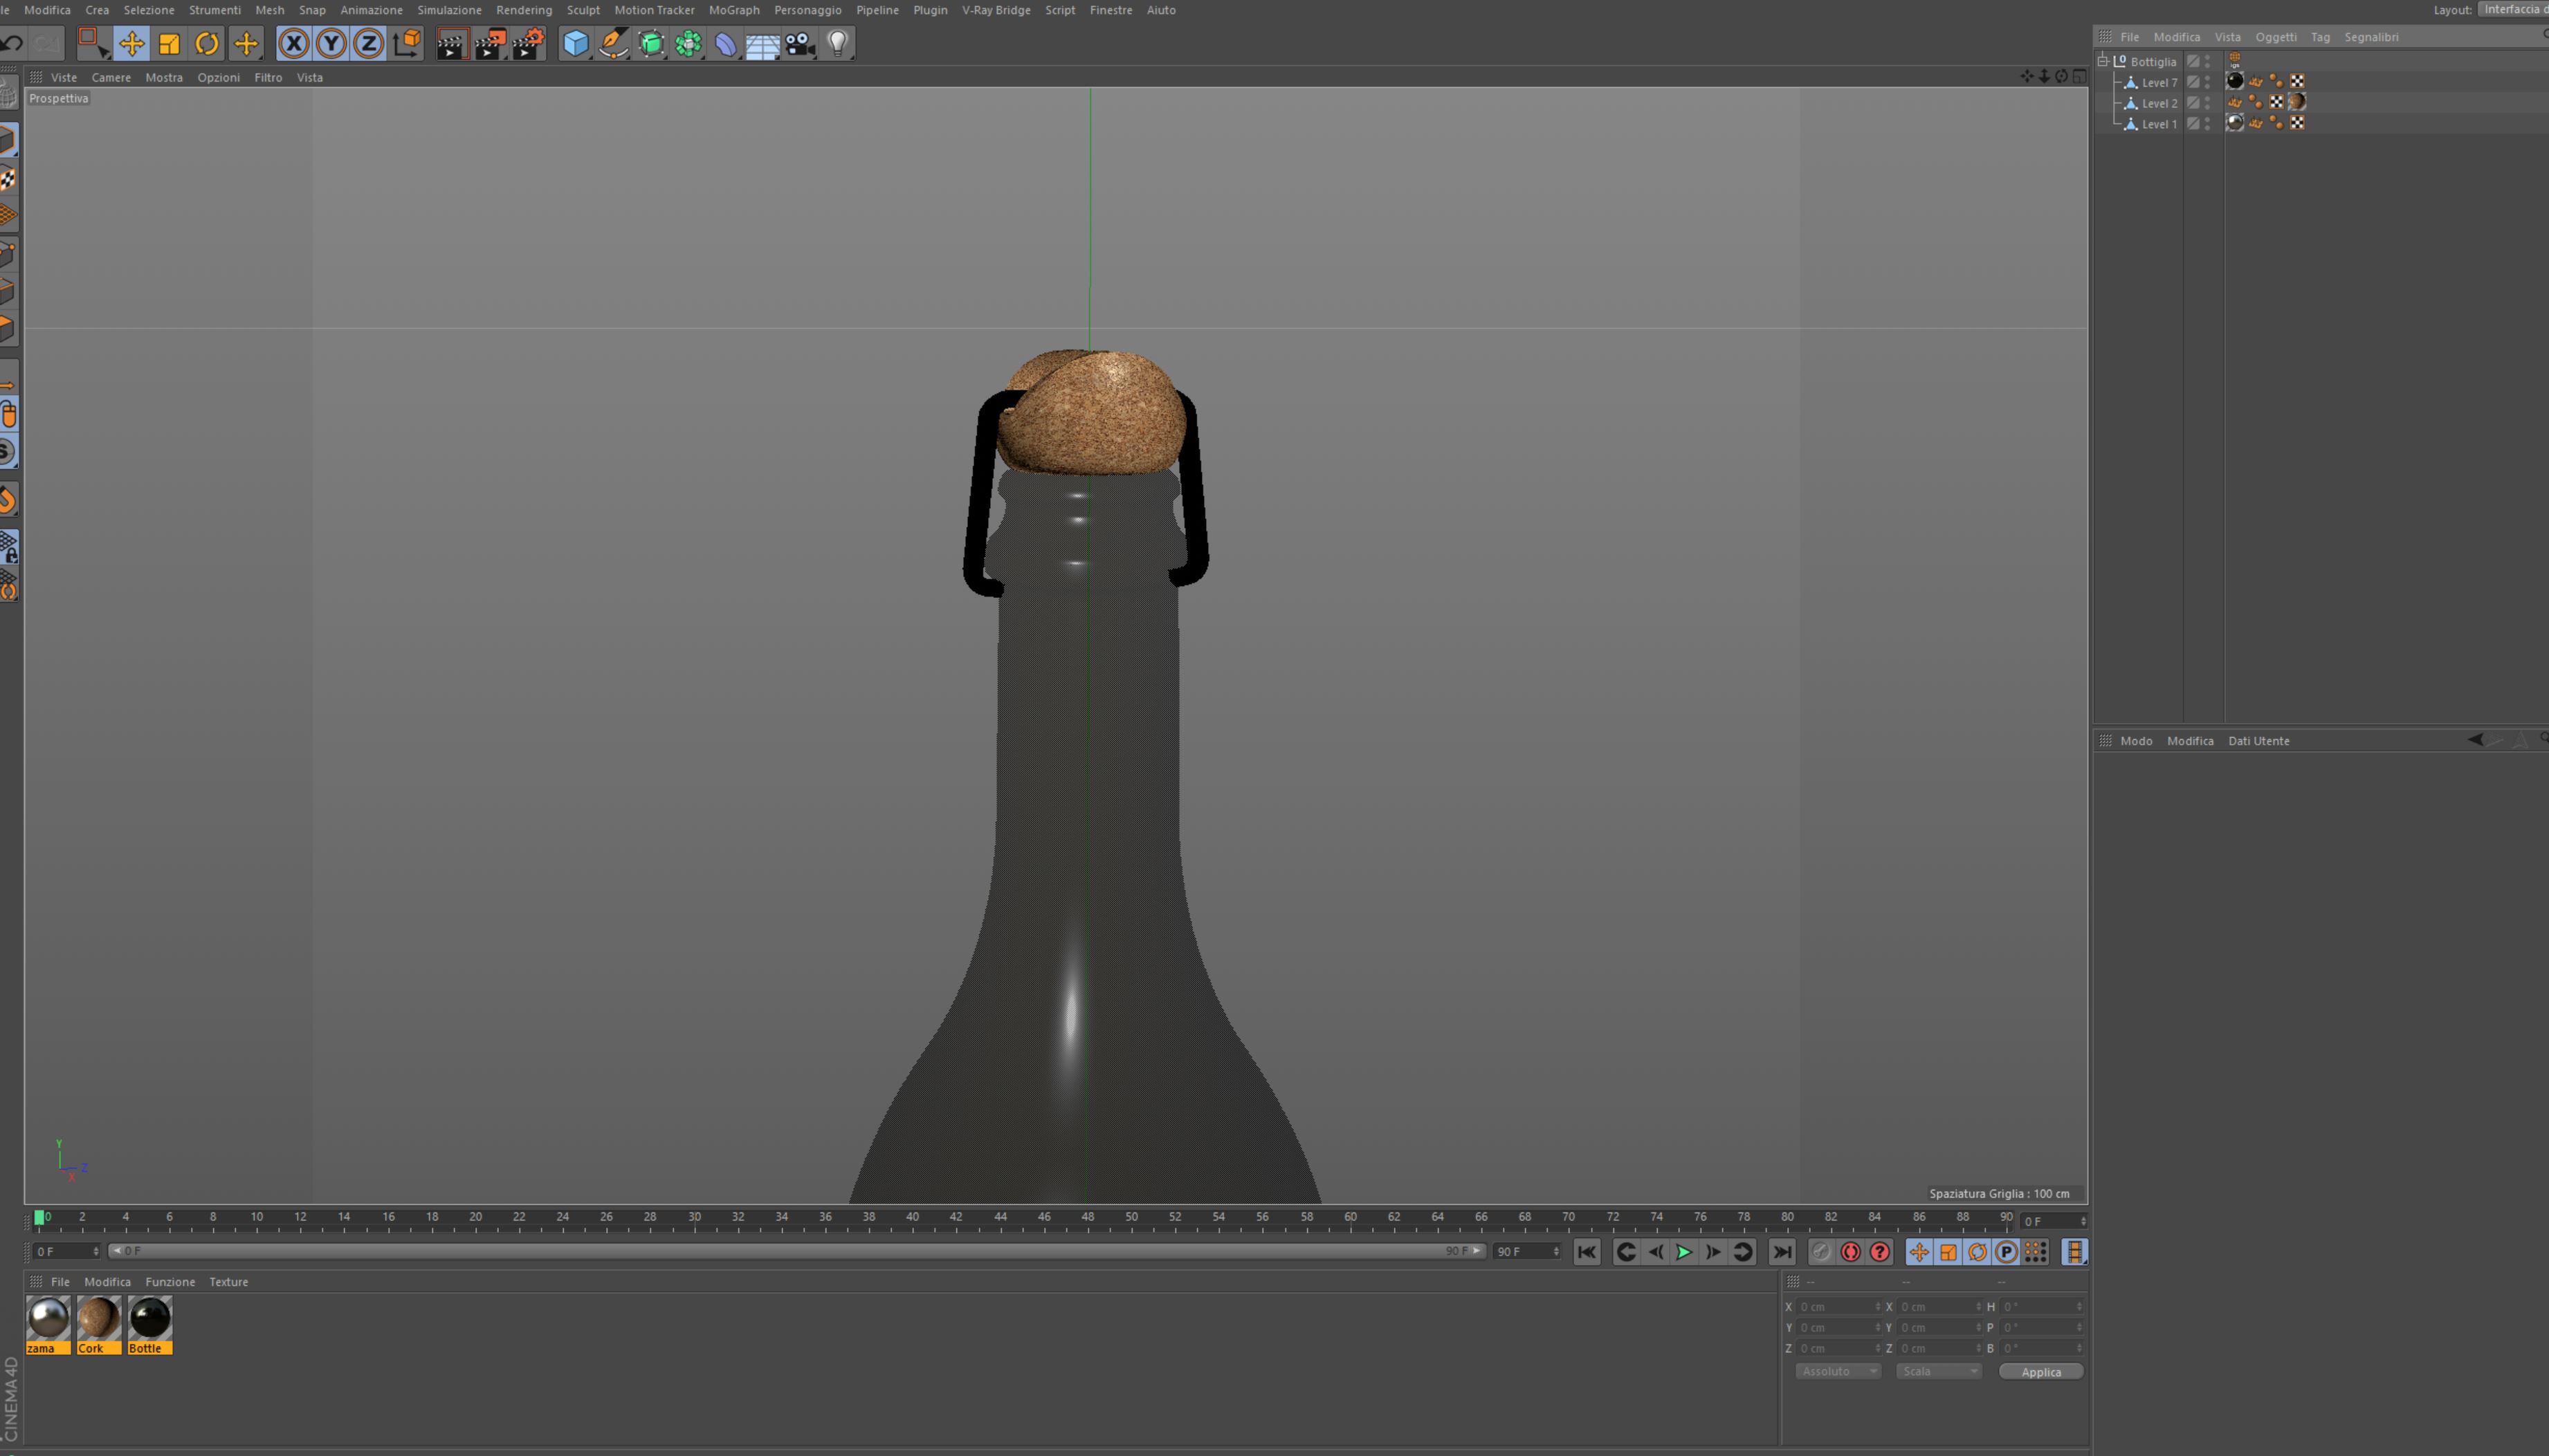The width and height of the screenshot is (2549, 1456).
Task: Add a light object with bulb icon
Action: 838,43
